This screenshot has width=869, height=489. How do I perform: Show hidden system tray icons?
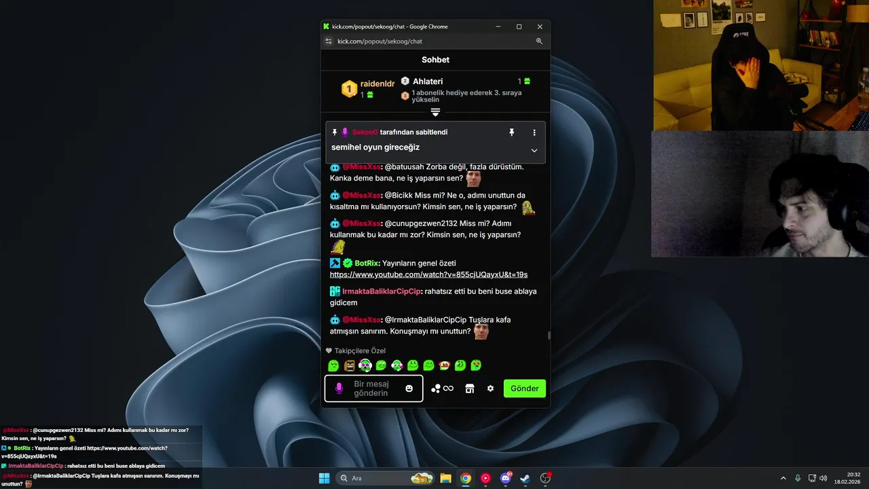783,478
